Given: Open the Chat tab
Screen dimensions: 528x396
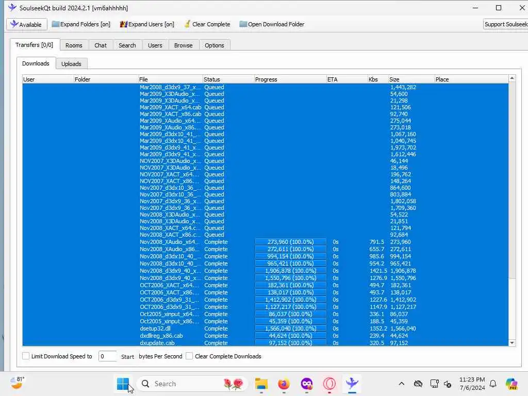Looking at the screenshot, I should pyautogui.click(x=101, y=45).
